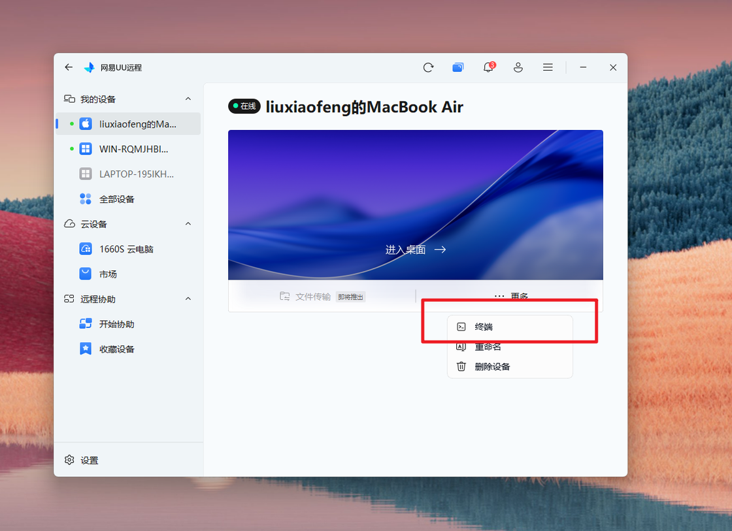Select LAPTOP-195IKH... device row text
The image size is (732, 531).
click(x=137, y=174)
